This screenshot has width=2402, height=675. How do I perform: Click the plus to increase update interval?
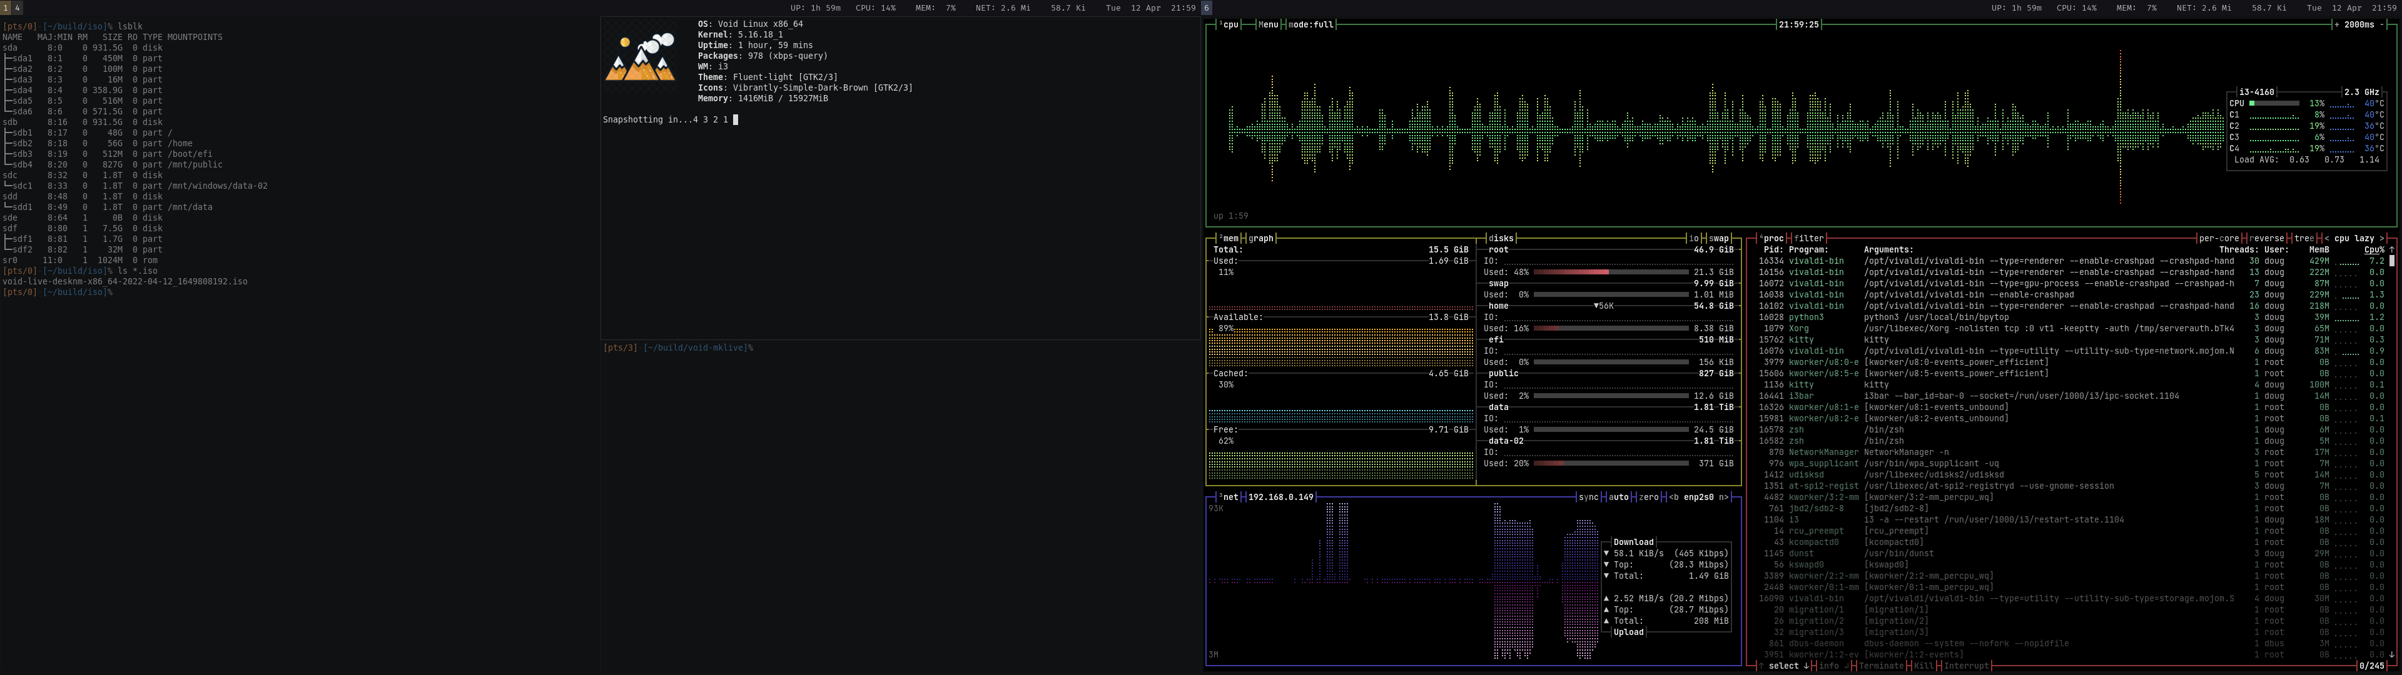click(2337, 25)
